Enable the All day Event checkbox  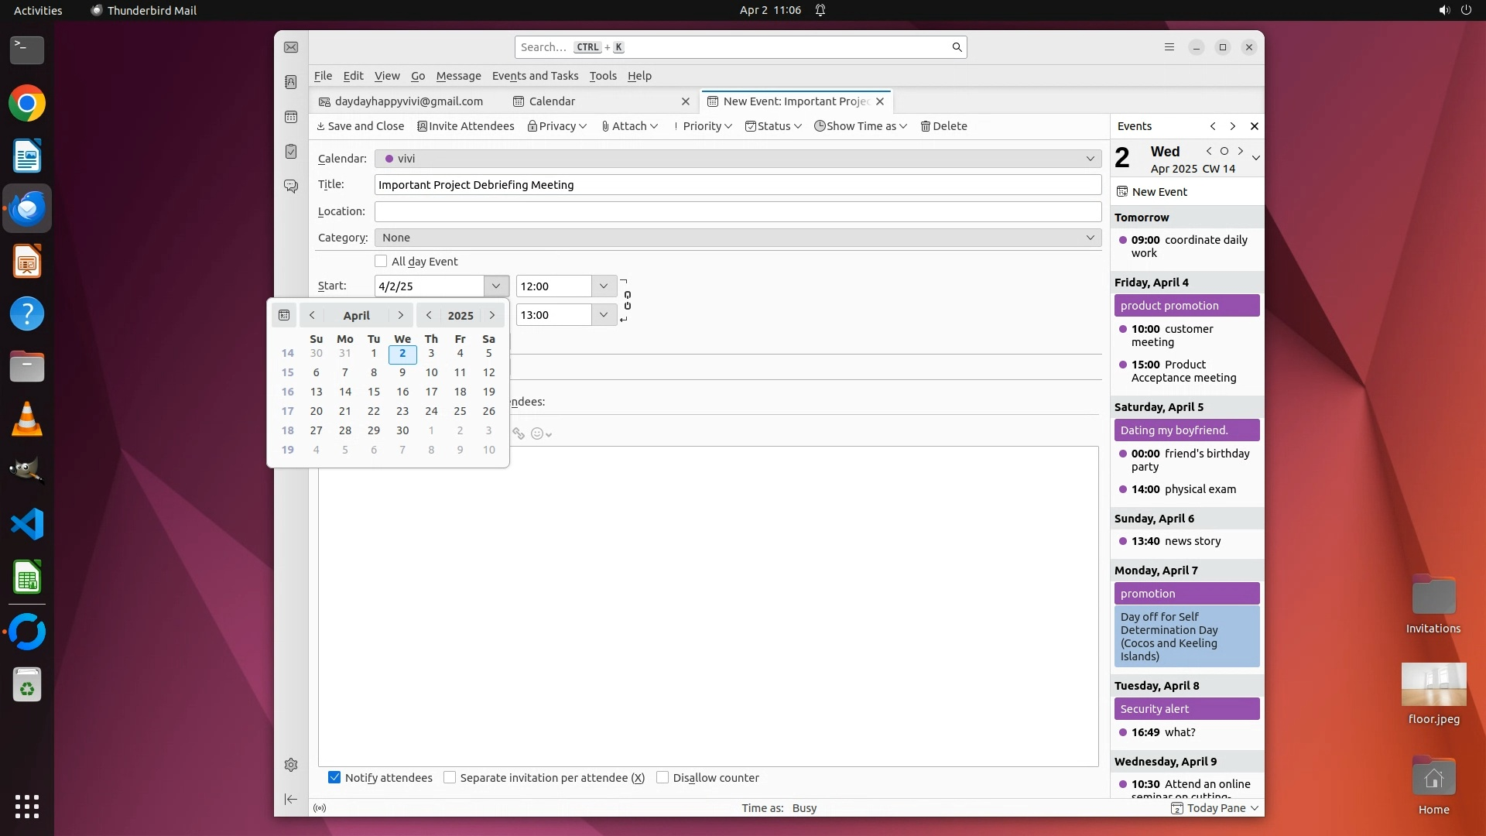point(381,262)
